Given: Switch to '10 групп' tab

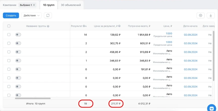Looking at the screenshot, I should point(49,5).
